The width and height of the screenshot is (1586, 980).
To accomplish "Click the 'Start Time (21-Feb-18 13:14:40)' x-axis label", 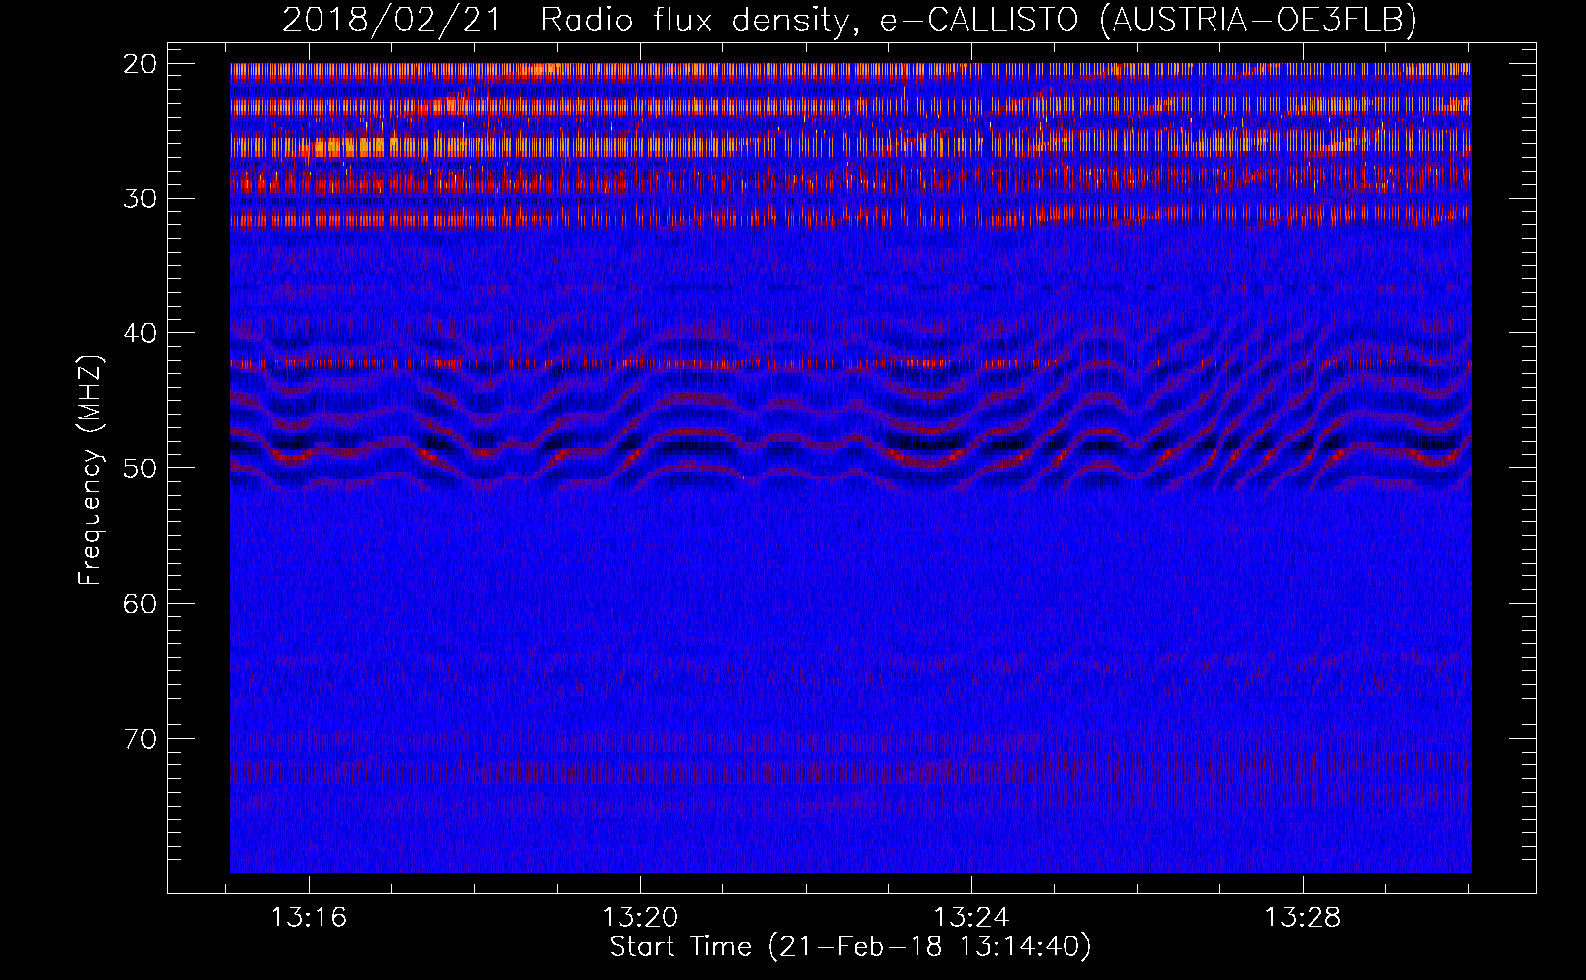I will tap(850, 947).
